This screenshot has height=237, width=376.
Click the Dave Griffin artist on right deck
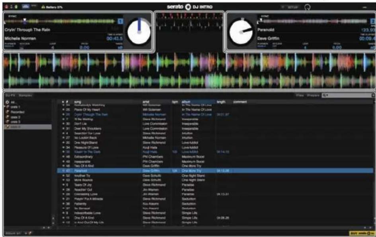click(268, 38)
